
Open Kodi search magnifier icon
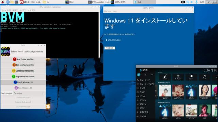pos(152,75)
